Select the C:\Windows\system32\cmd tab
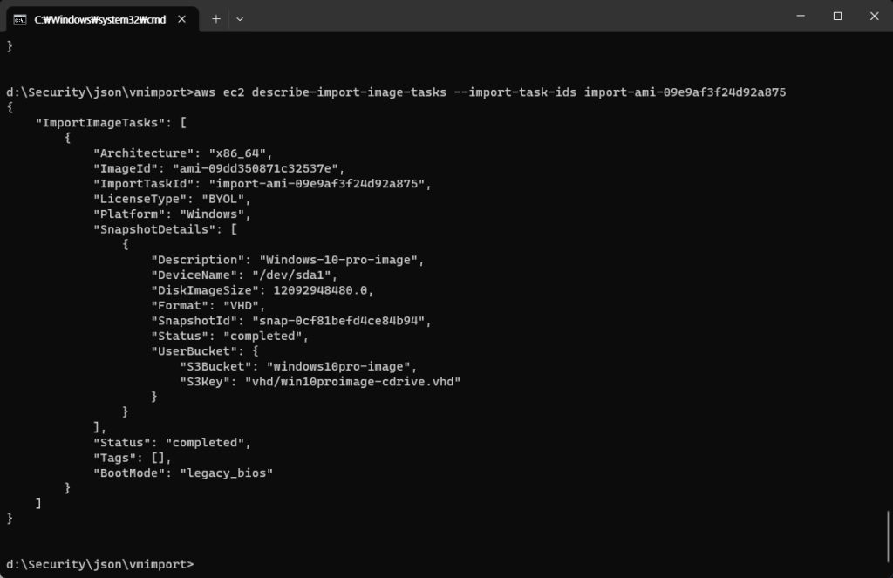 tap(103, 19)
